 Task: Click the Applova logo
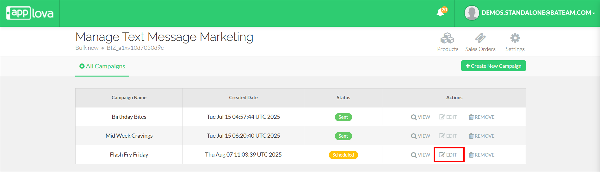[30, 13]
